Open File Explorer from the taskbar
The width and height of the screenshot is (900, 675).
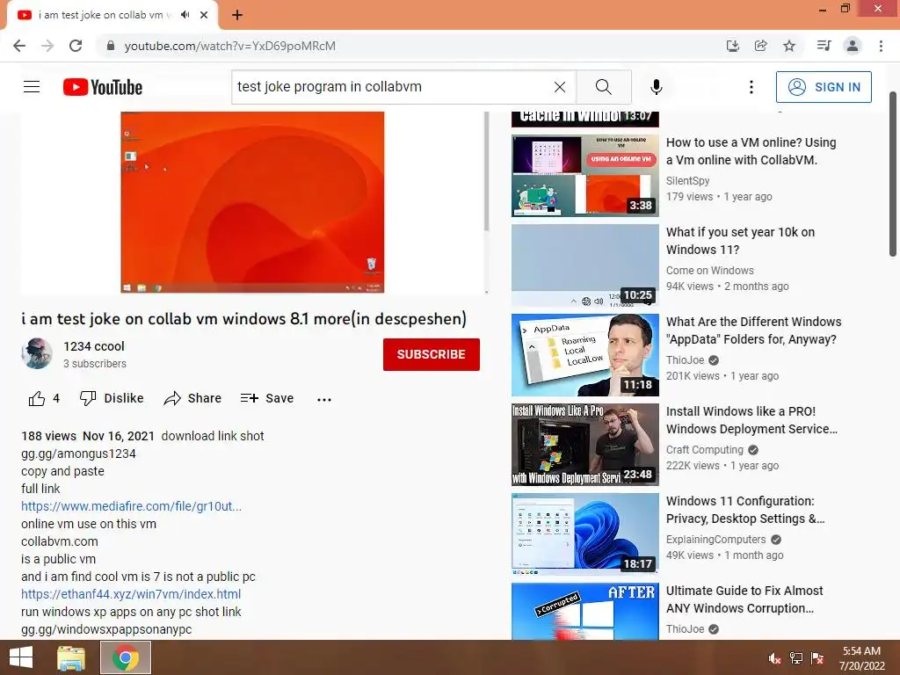(x=71, y=657)
